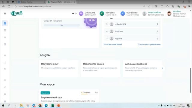This screenshot has width=192, height=108.
Task: Click the page vertical scrollbar thumb
Action: (190, 80)
